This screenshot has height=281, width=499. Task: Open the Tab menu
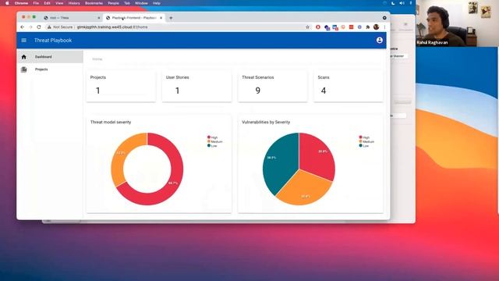pyautogui.click(x=127, y=3)
